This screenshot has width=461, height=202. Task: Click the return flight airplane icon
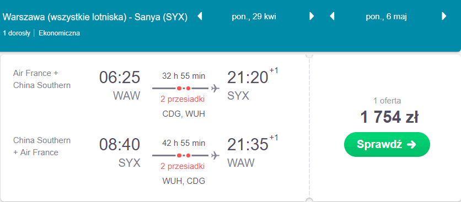coord(215,155)
